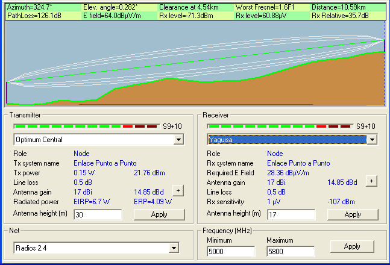Click the Rx level=-71.3dBm readout
Viewport: 390px width, 265px height.
click(x=186, y=16)
